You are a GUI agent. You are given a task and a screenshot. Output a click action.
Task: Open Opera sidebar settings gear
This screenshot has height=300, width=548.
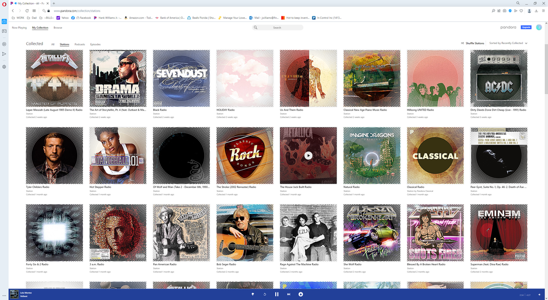4,67
